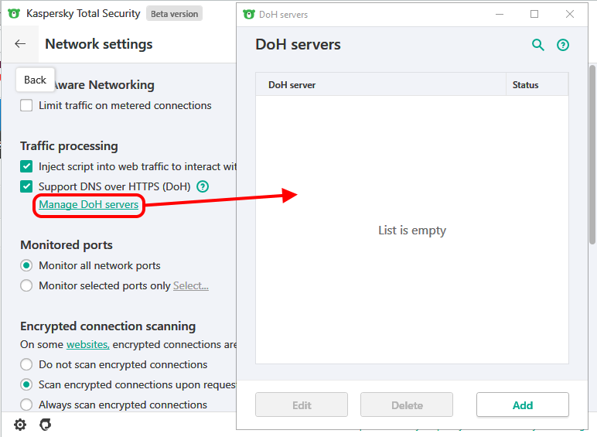Select Monitor all network ports
This screenshot has height=437, width=597.
pos(26,265)
